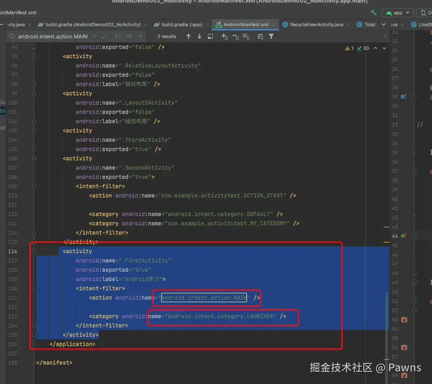Toggle Regex (.*) search option
Screen dimensions: 432x384
click(140, 36)
